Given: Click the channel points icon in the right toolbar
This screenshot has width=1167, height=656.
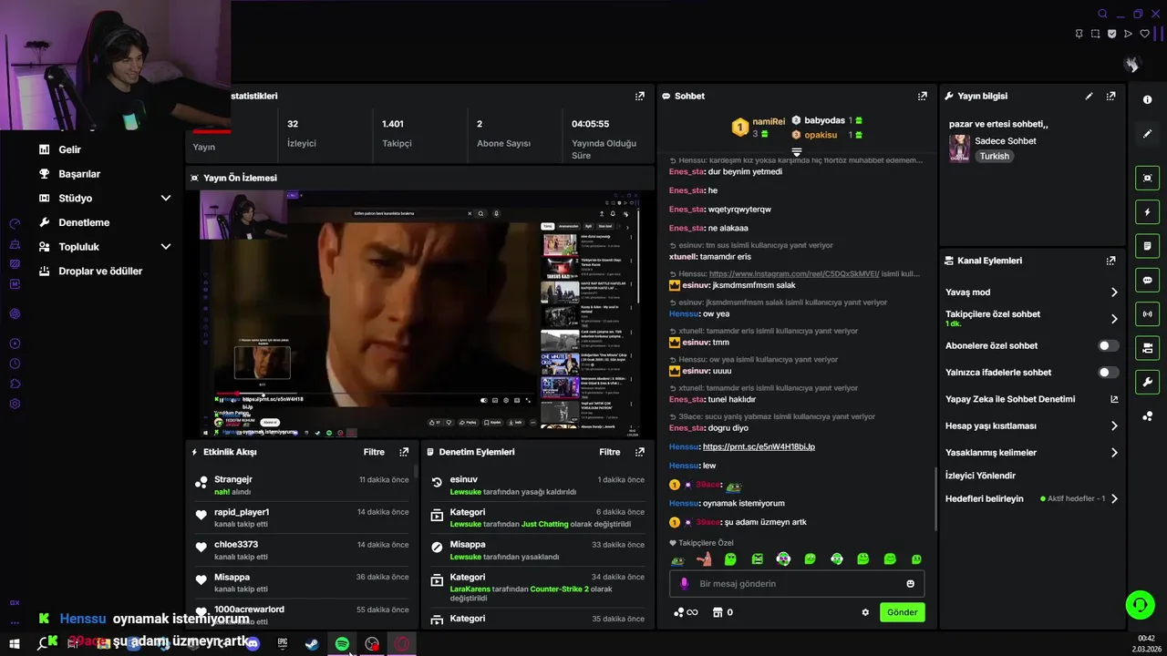Looking at the screenshot, I should [1147, 416].
